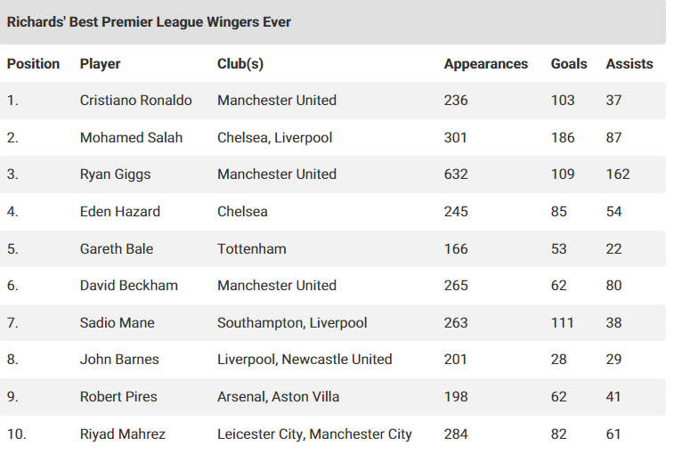The image size is (674, 462).
Task: Click the Goals column header
Action: point(569,63)
